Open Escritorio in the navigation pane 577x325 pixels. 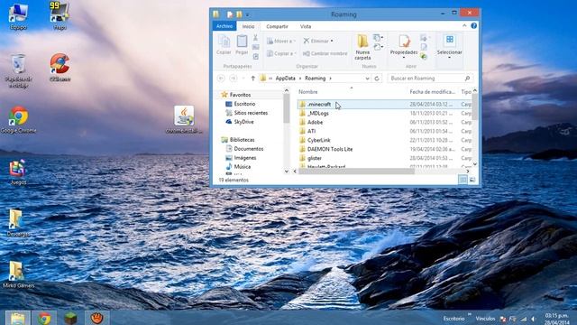tap(244, 104)
